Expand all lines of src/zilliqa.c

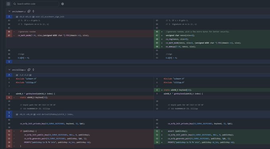(x=33, y=70)
